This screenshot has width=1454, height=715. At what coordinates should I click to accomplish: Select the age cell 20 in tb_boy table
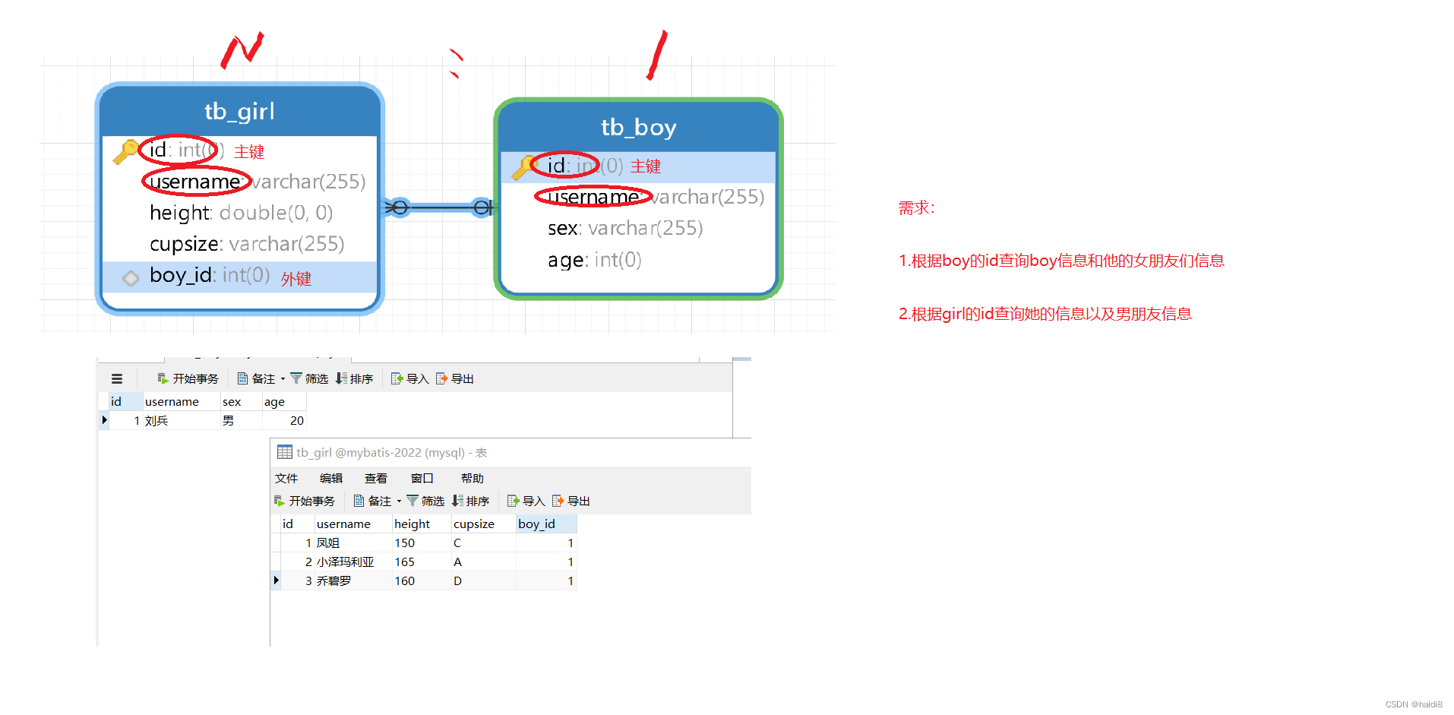click(283, 420)
